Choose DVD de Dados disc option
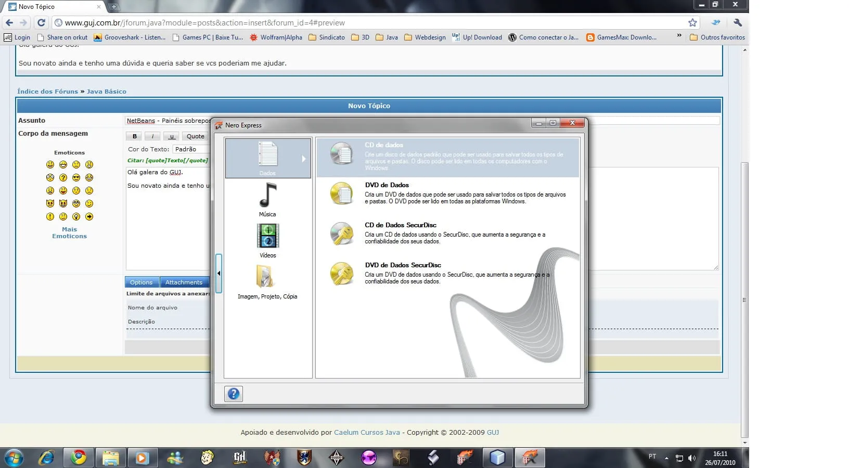 click(x=387, y=185)
